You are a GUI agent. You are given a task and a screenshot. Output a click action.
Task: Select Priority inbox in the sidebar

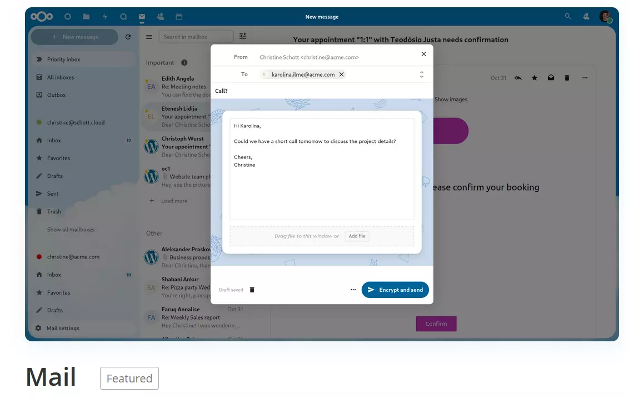[x=63, y=59]
